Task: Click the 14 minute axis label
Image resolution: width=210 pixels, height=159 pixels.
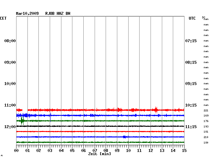Action: (x=173, y=151)
